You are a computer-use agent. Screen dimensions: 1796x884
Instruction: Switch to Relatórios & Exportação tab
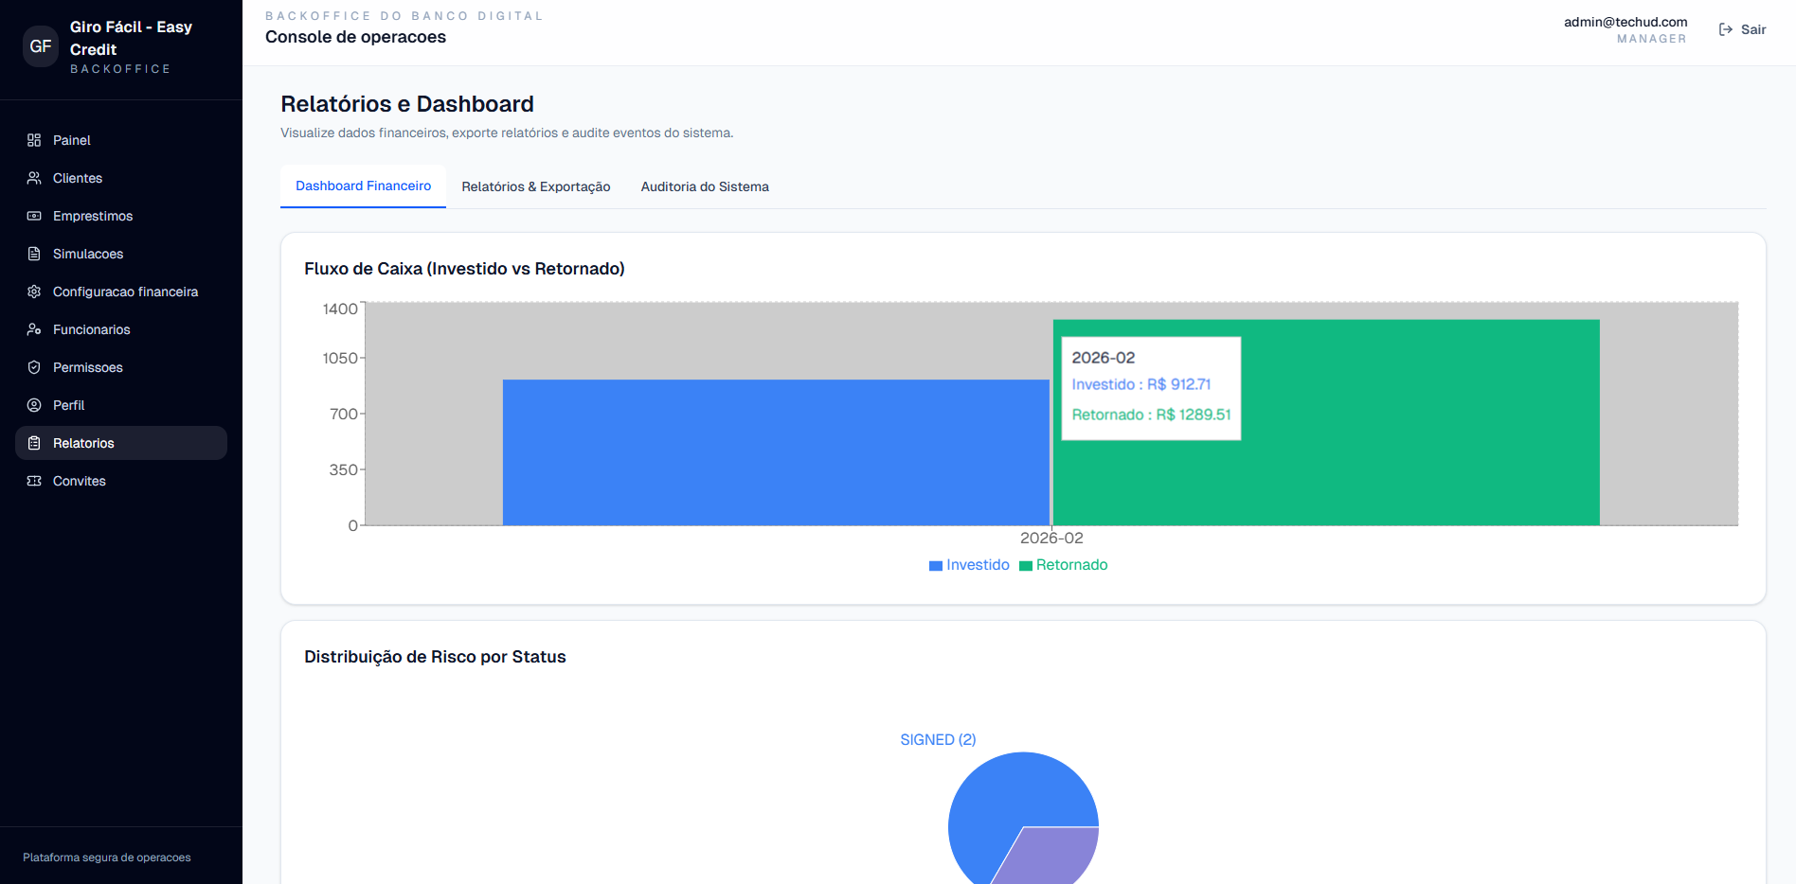point(536,186)
